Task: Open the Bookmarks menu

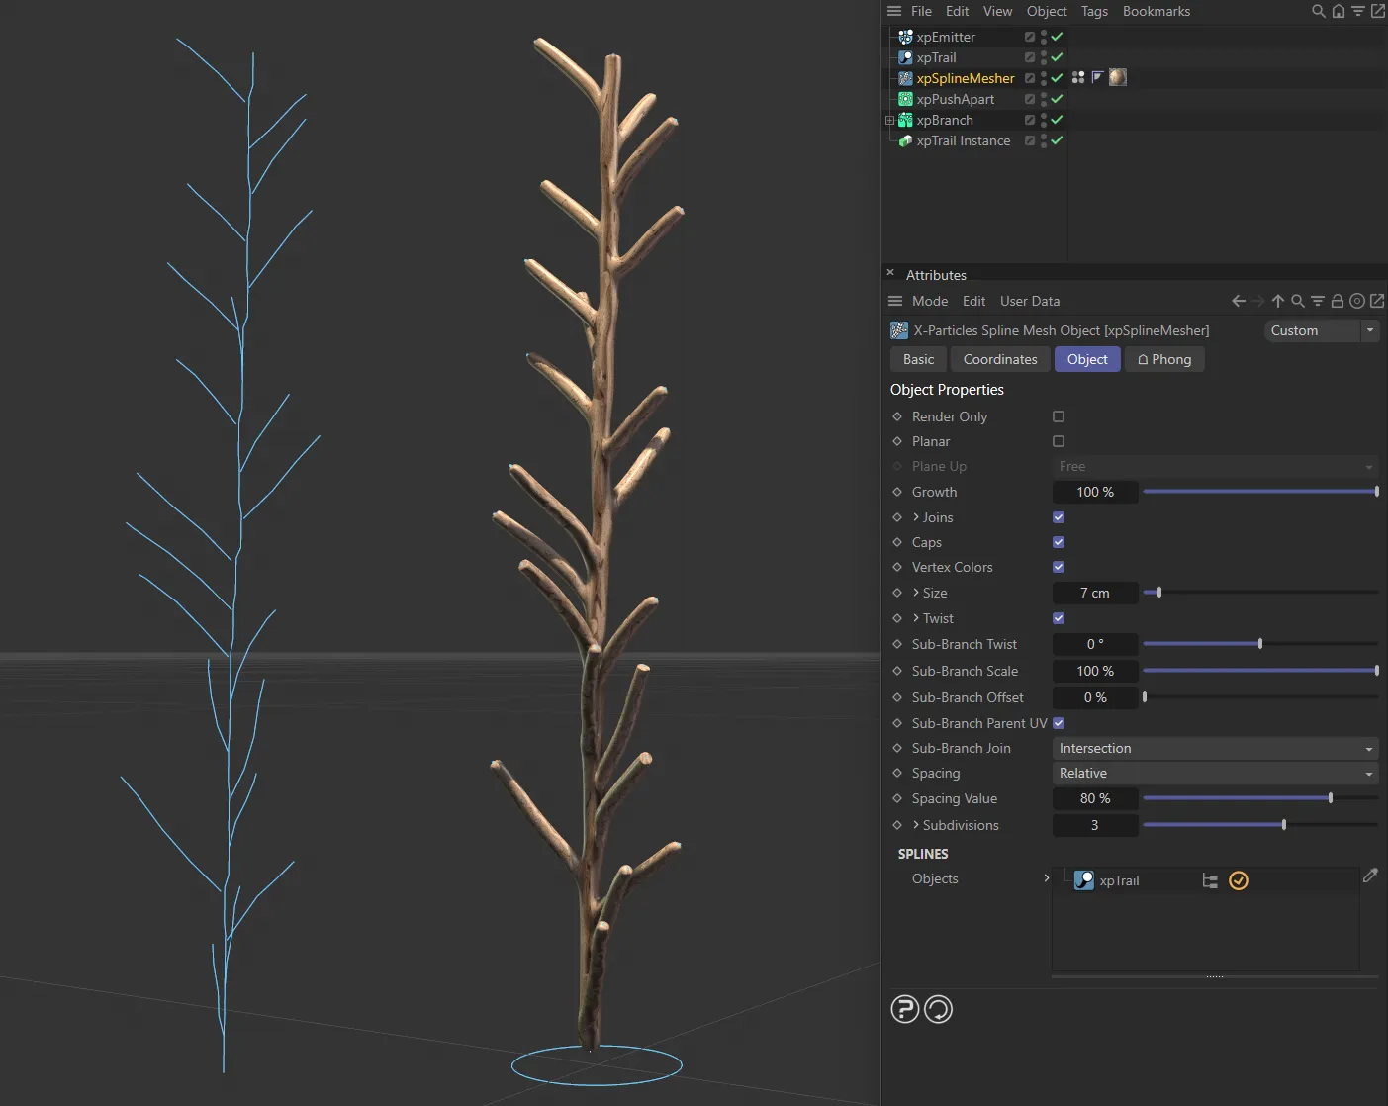Action: [1156, 11]
